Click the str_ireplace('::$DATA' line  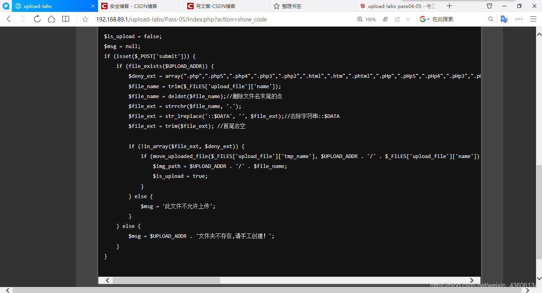click(x=234, y=116)
